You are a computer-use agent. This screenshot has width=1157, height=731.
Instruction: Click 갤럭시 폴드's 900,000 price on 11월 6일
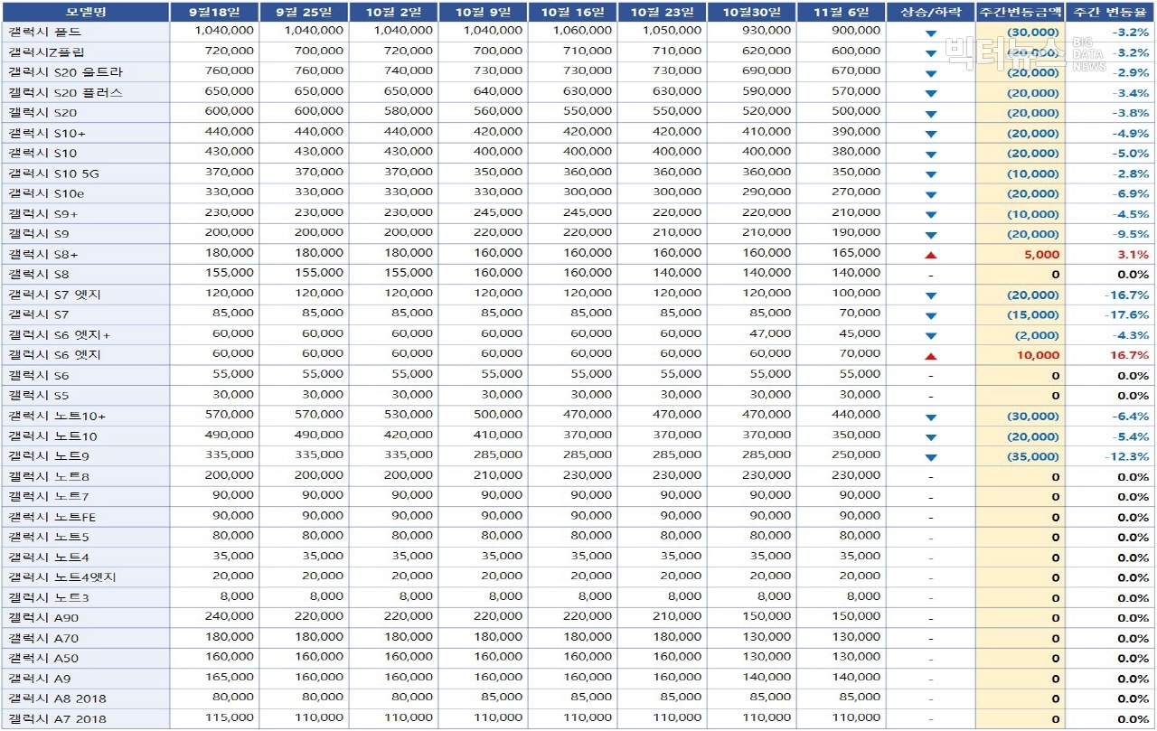coord(856,31)
